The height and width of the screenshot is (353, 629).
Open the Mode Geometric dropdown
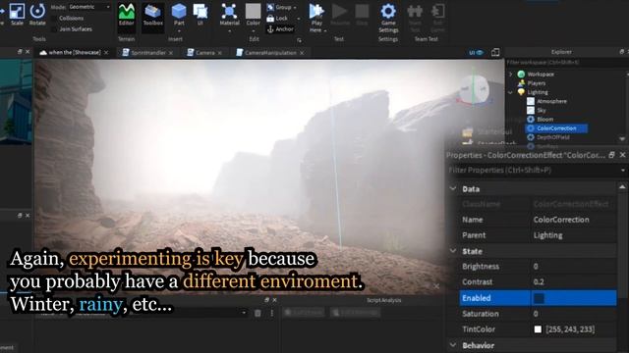click(89, 7)
